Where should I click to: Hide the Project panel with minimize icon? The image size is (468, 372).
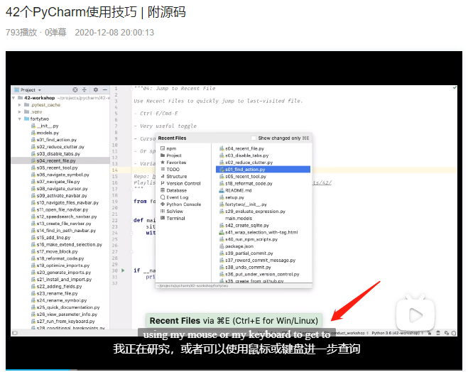(x=105, y=89)
